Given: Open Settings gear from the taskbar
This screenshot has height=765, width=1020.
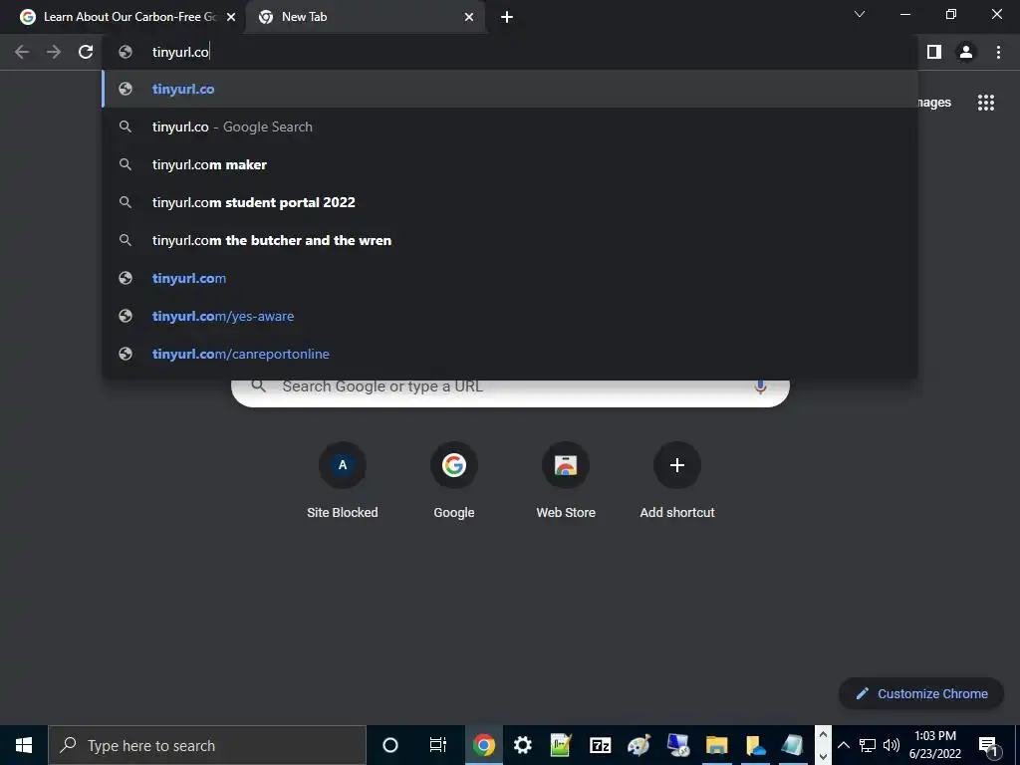Looking at the screenshot, I should pyautogui.click(x=522, y=745).
